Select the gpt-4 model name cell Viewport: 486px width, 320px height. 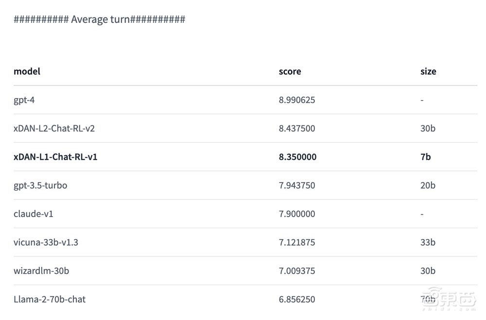coord(24,100)
